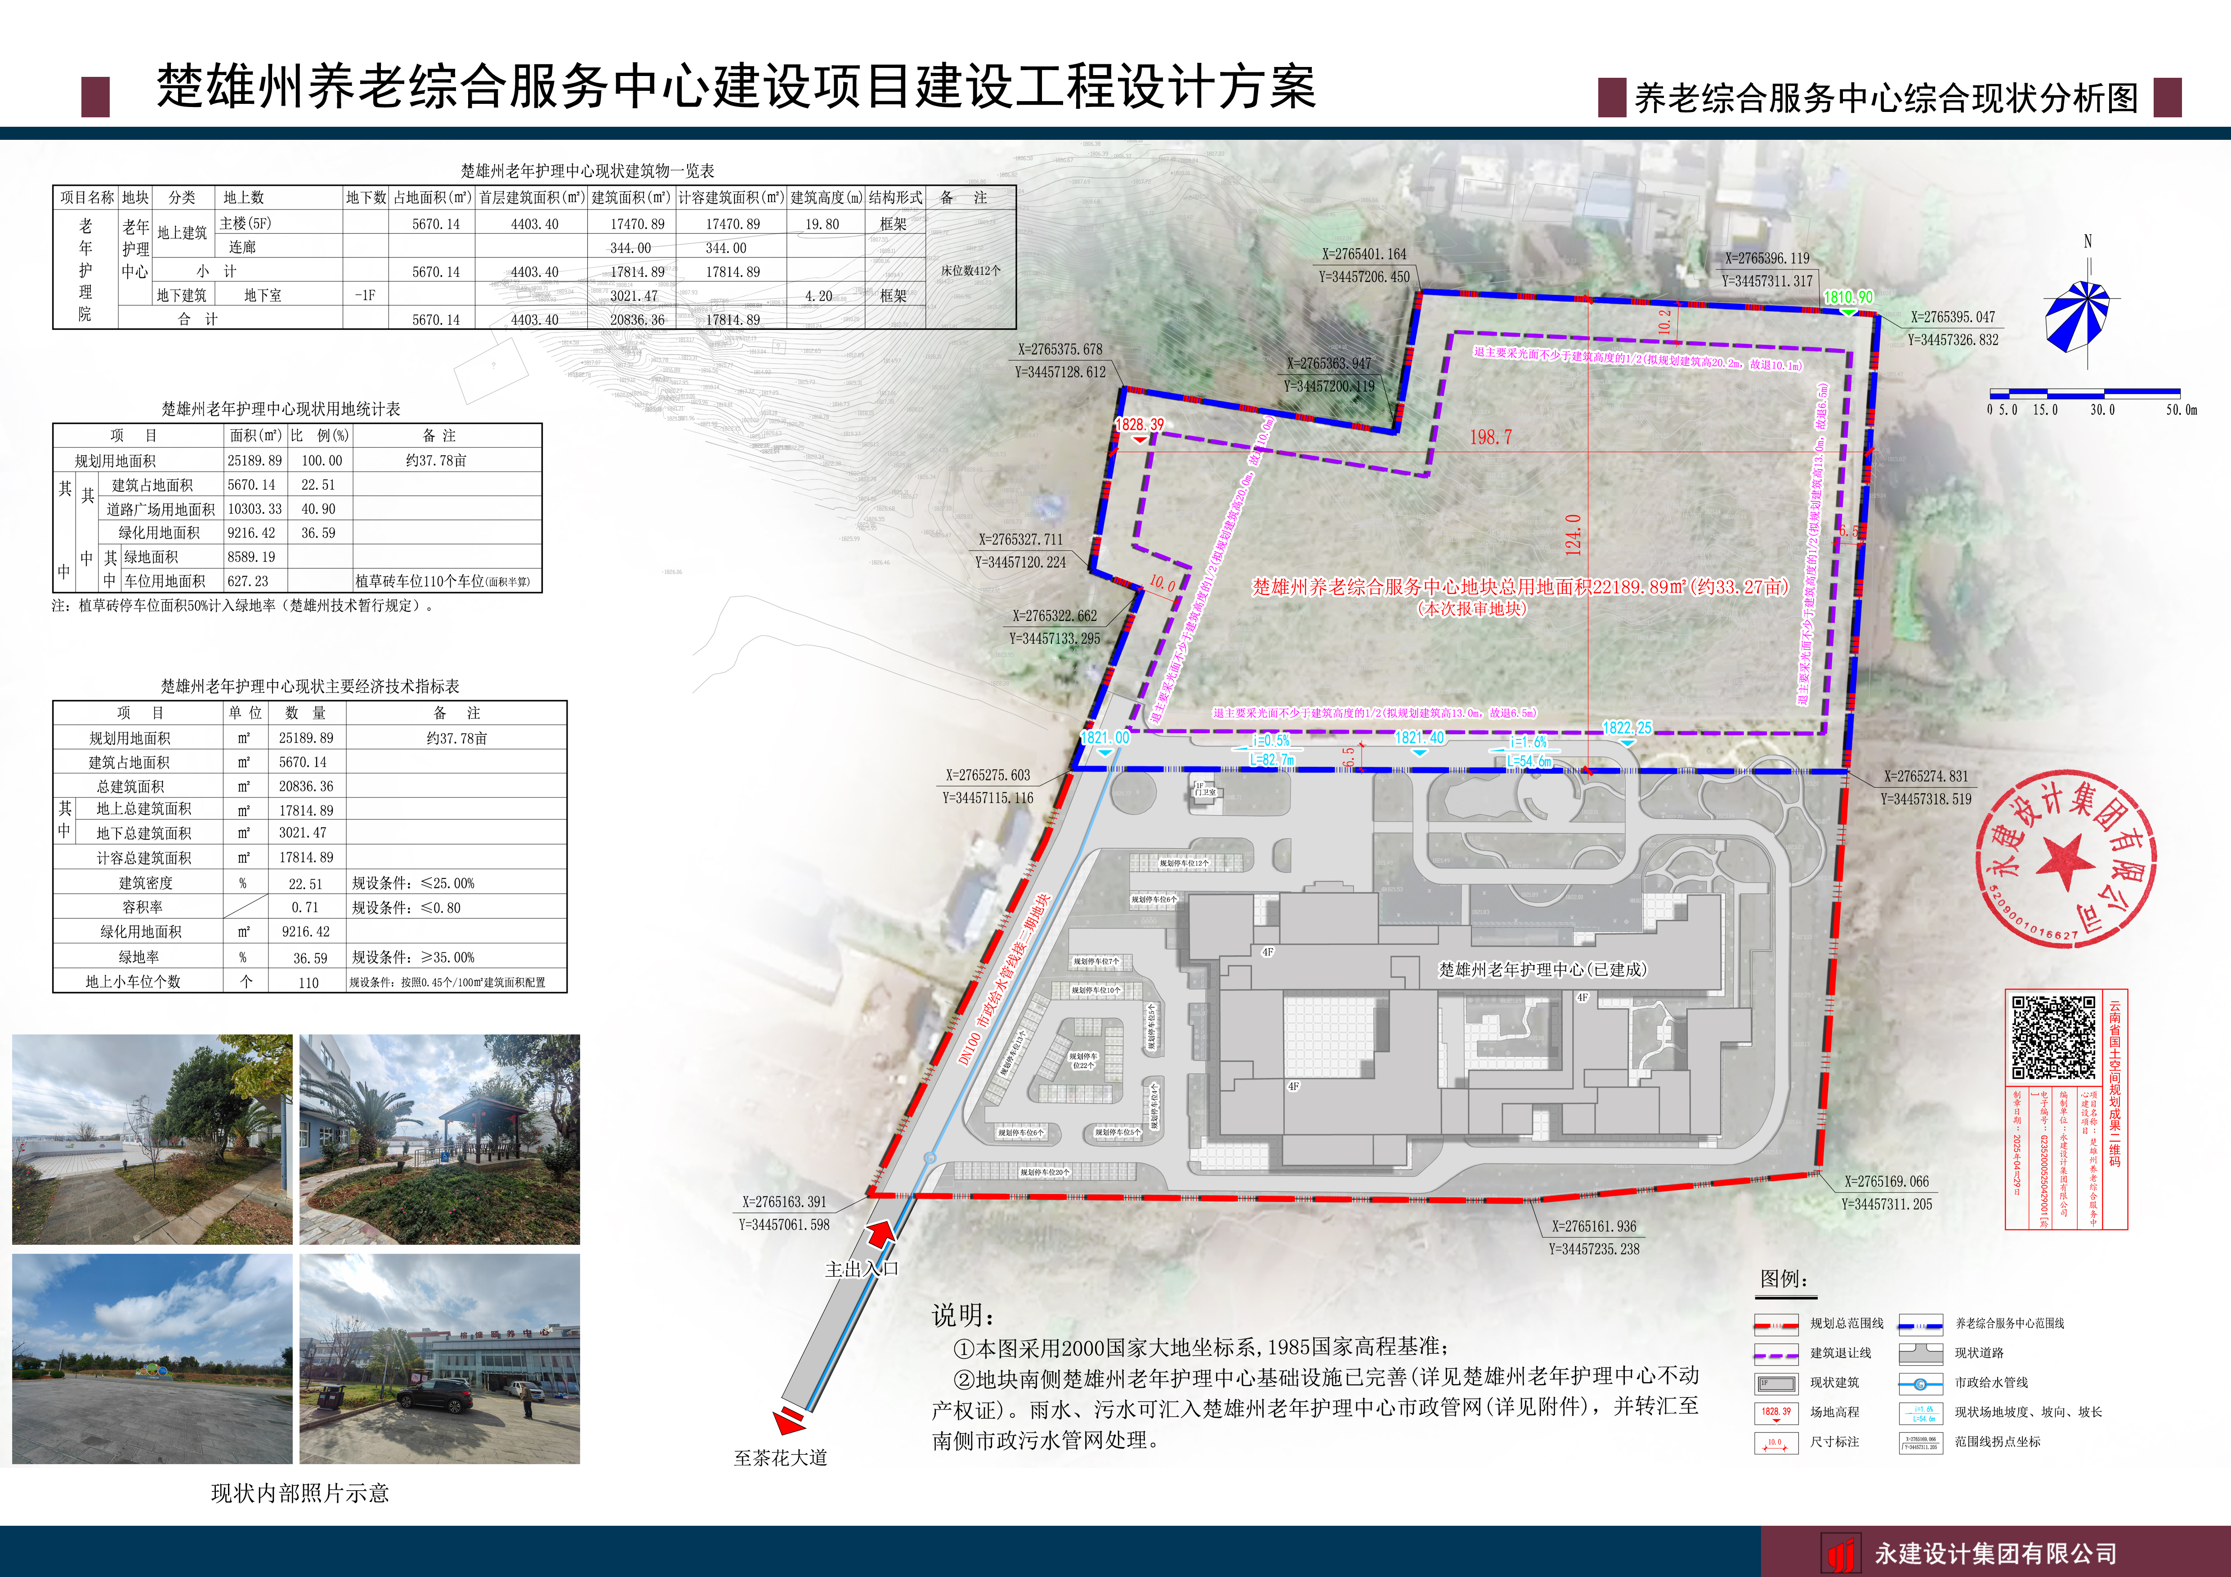Screen dimensions: 2231x1577
Task: Click the red round company seal
Action: coord(2065,860)
